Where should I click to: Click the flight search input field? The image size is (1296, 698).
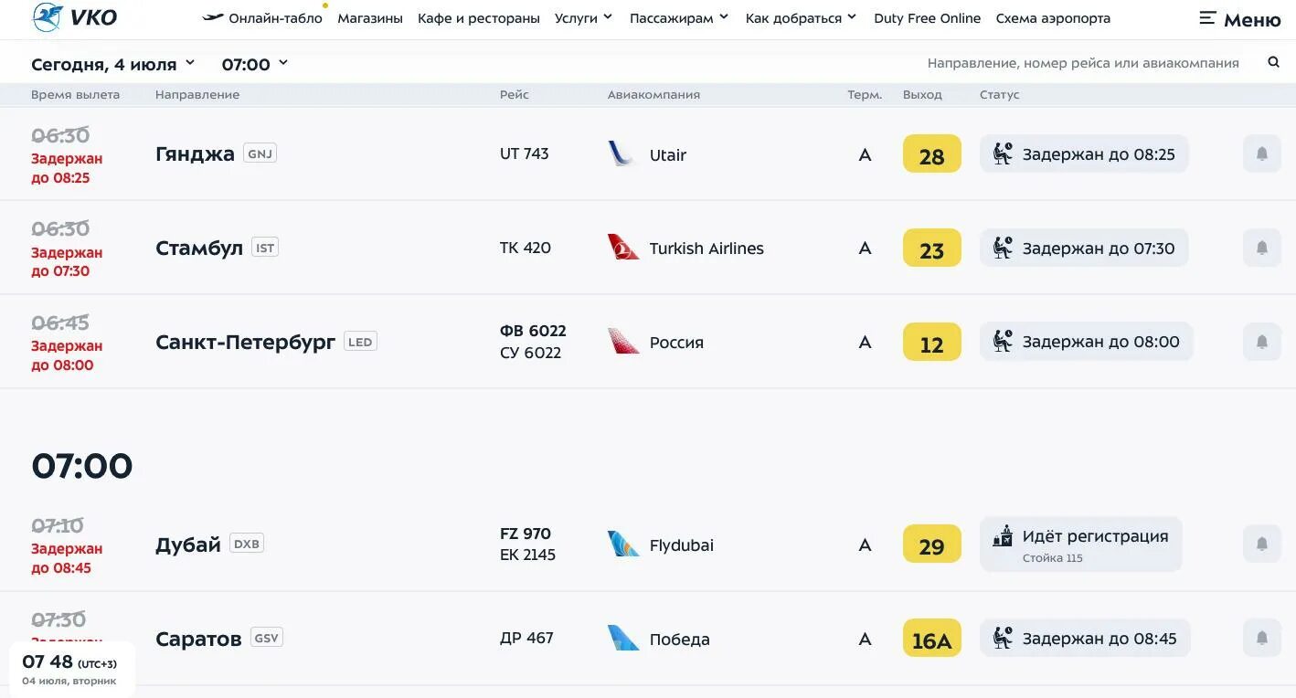click(x=1083, y=63)
